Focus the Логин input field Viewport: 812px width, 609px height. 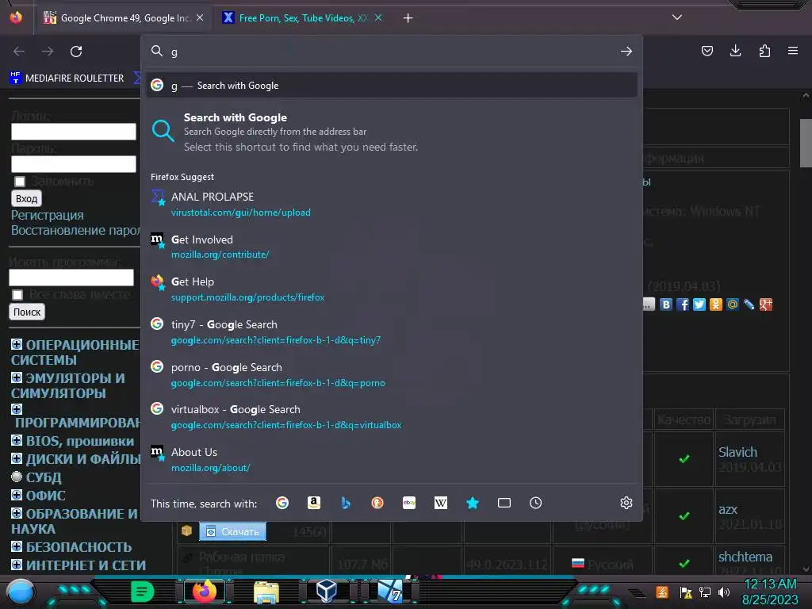click(74, 132)
